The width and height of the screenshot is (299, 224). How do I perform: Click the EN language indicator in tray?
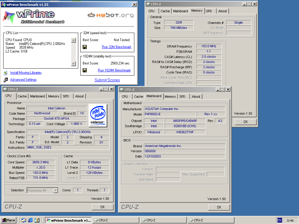(279, 220)
